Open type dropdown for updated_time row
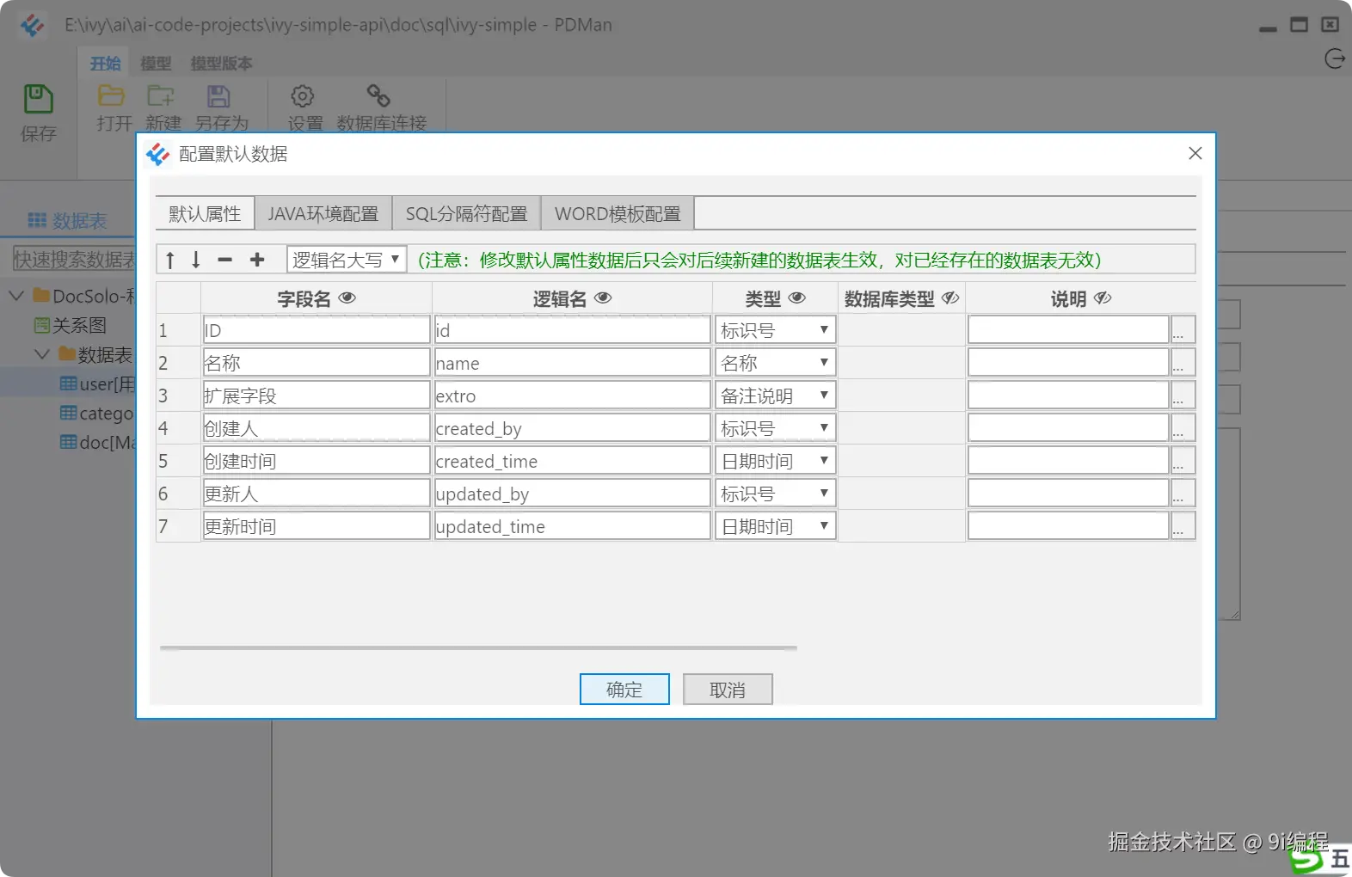 coord(775,526)
